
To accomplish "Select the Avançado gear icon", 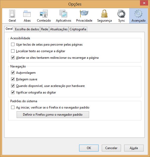I will point(138,14).
